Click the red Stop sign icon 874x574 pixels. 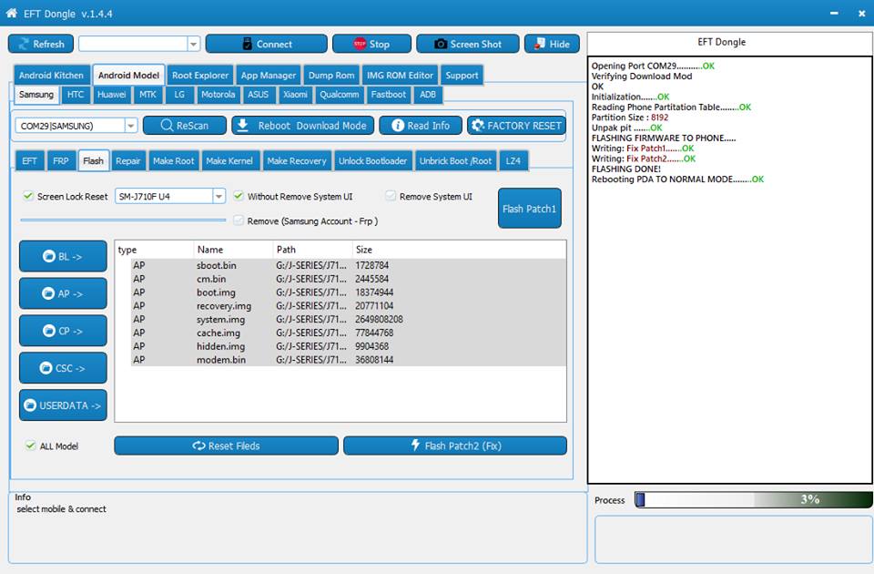360,44
